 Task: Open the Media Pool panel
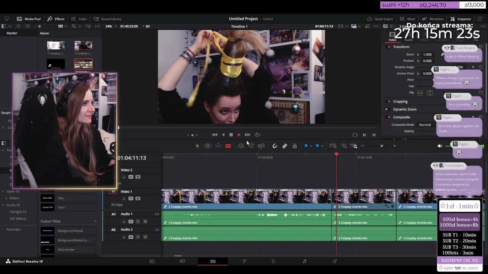click(x=29, y=19)
